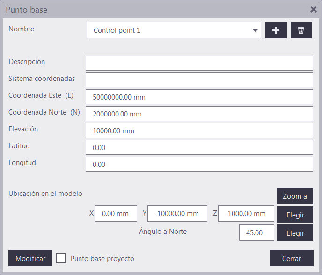The height and width of the screenshot is (275, 322).
Task: Click Elegir beside Ángulo a Norte
Action: 295,233
